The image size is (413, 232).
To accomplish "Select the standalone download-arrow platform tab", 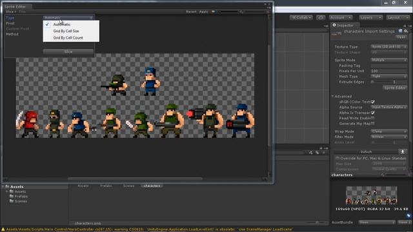I will tap(403, 152).
